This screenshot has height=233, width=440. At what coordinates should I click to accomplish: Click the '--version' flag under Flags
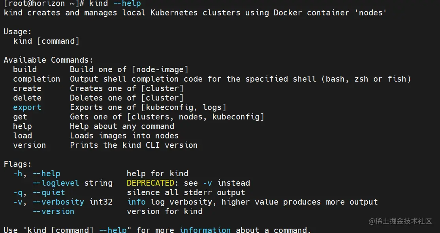pos(53,211)
